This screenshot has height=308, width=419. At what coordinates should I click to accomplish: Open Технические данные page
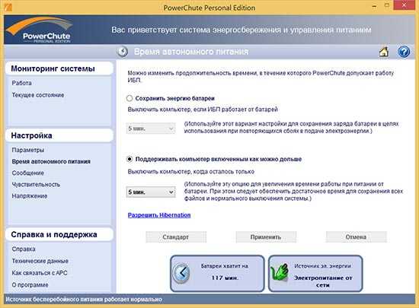pyautogui.click(x=40, y=261)
